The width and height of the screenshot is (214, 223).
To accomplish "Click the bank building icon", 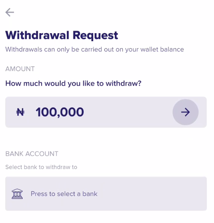I will pyautogui.click(x=17, y=194).
